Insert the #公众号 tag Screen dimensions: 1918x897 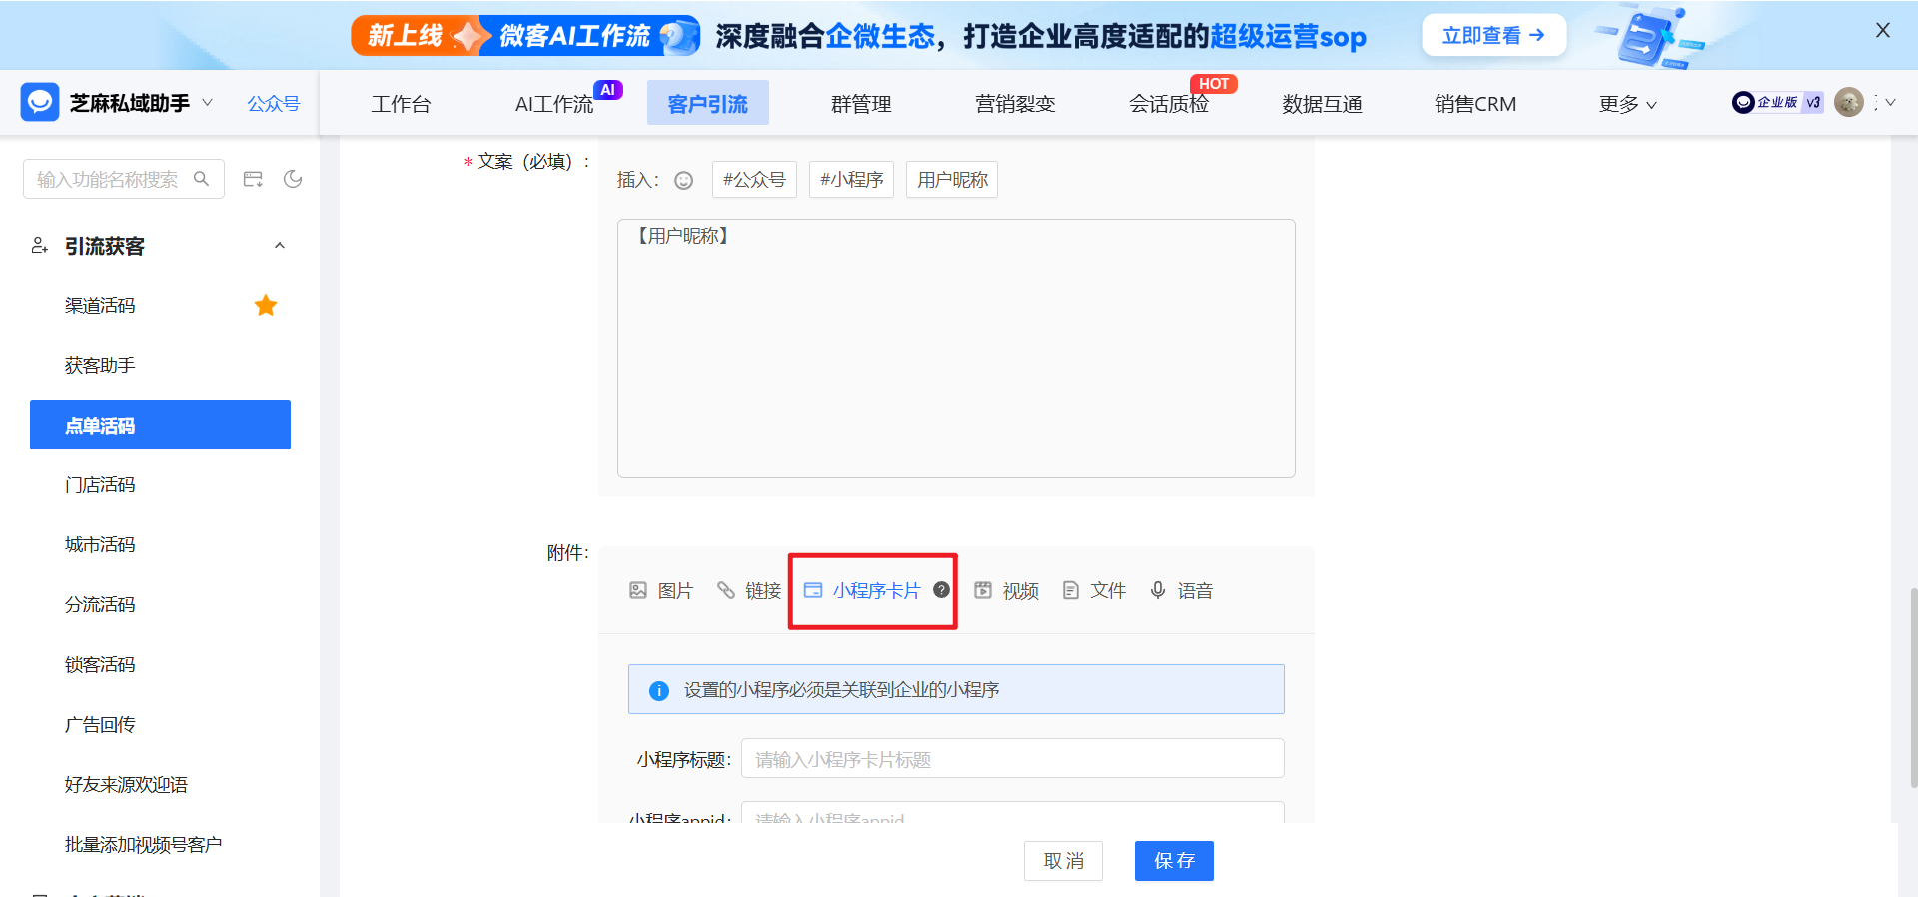[x=754, y=180]
